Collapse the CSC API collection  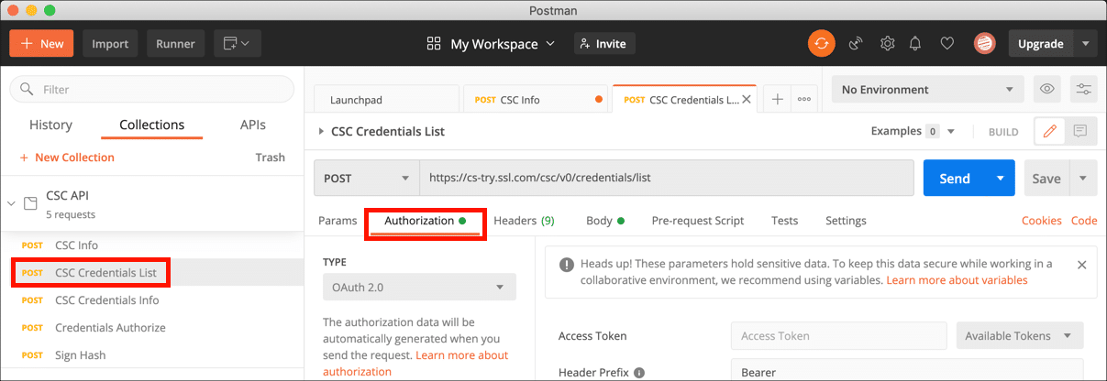pos(11,203)
